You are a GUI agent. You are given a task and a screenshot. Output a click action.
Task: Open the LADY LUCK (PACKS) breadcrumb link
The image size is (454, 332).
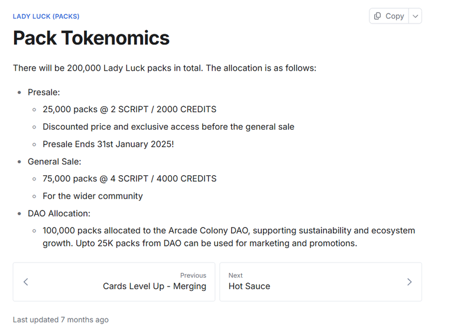click(x=46, y=17)
